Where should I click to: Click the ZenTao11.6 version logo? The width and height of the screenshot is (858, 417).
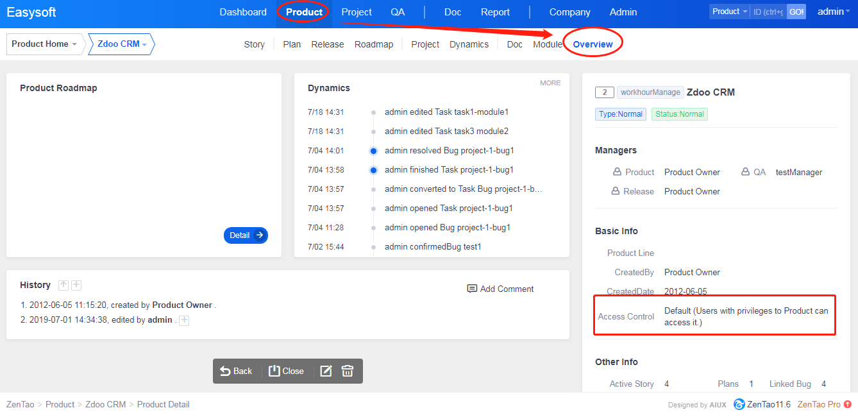tap(762, 404)
